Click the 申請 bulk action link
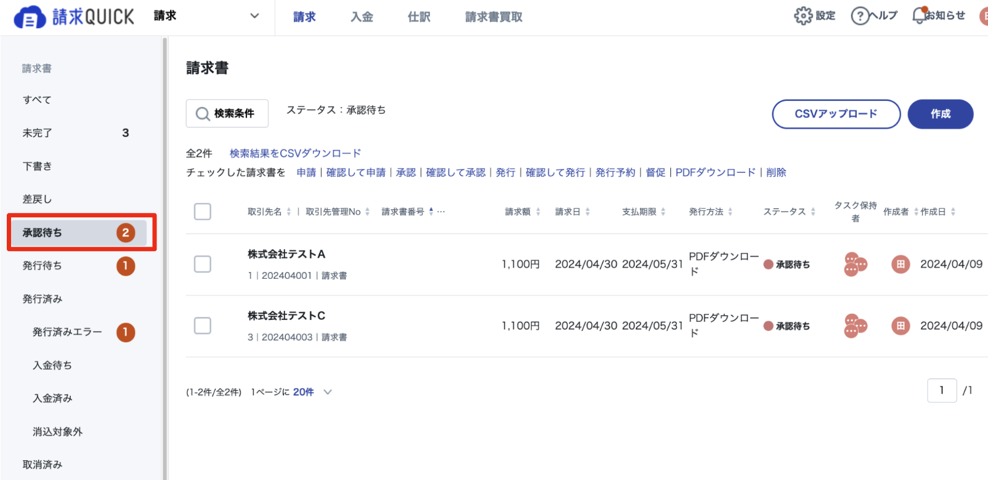 306,172
